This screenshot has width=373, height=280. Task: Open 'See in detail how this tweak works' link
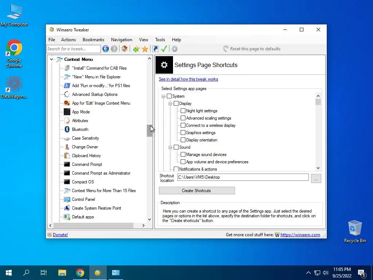click(188, 79)
